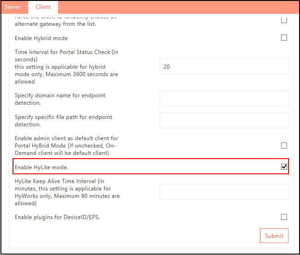Select the HyLite Keep Alive interval field
This screenshot has height=255, width=300.
coord(224,192)
